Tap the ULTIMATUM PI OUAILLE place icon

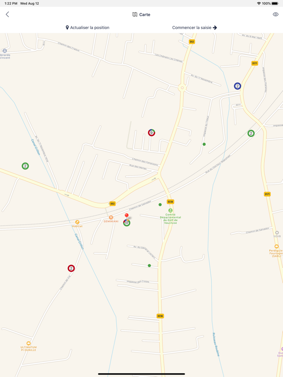(28, 343)
